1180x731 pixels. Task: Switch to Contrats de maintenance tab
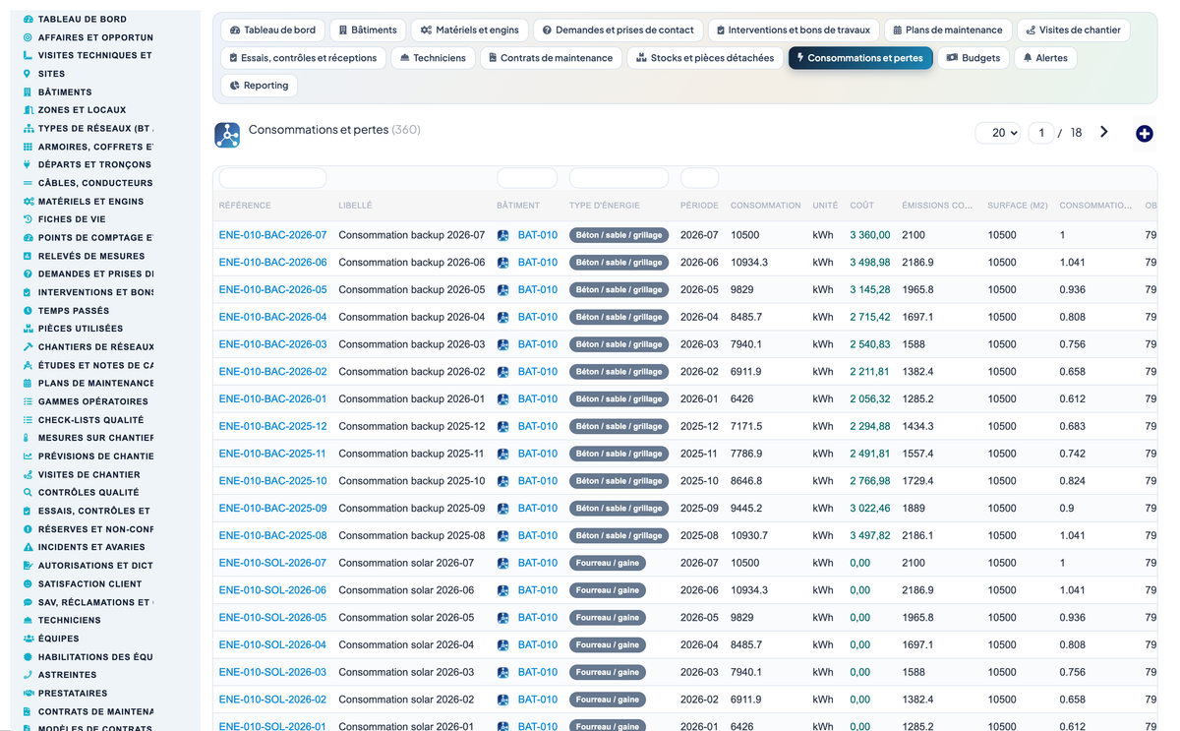(551, 58)
